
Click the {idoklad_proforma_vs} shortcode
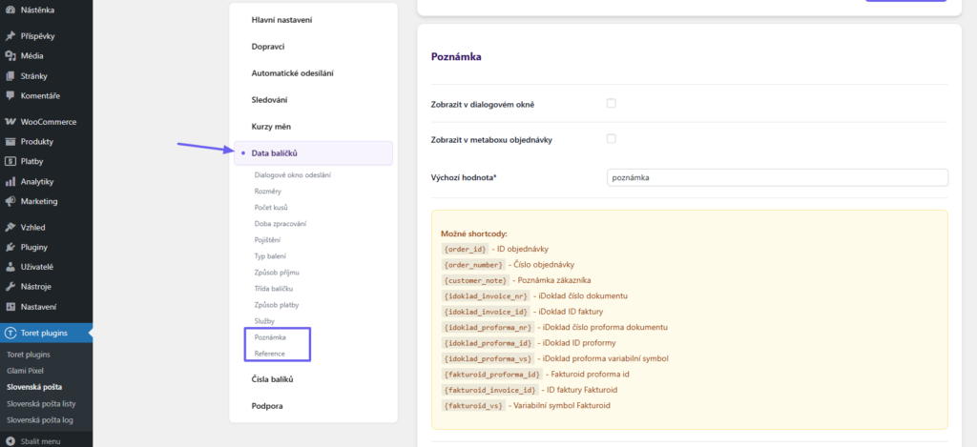[488, 358]
